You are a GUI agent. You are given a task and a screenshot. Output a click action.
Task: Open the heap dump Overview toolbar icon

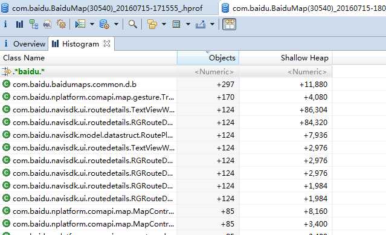[x=5, y=24]
